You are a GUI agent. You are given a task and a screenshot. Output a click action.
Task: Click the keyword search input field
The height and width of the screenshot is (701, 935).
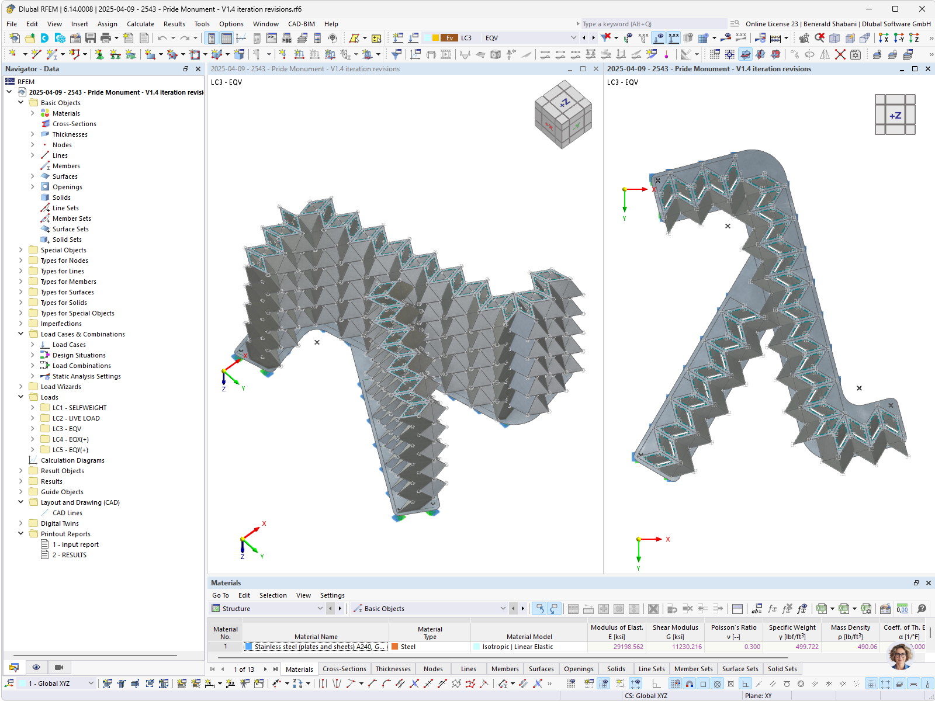point(654,24)
